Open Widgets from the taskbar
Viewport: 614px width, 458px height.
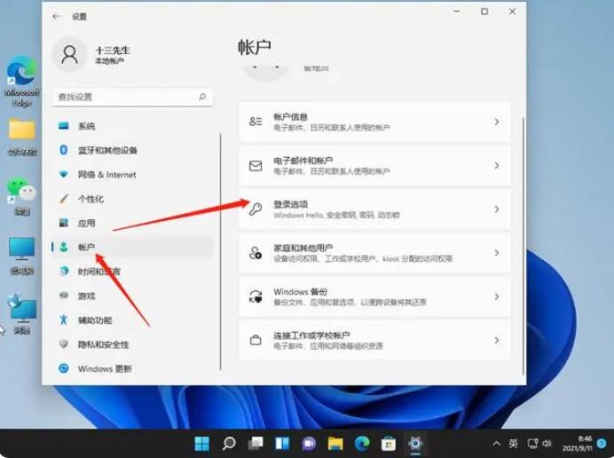[282, 444]
